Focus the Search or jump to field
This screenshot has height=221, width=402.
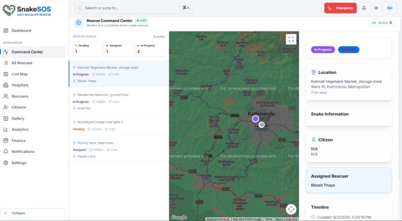[x=134, y=8]
